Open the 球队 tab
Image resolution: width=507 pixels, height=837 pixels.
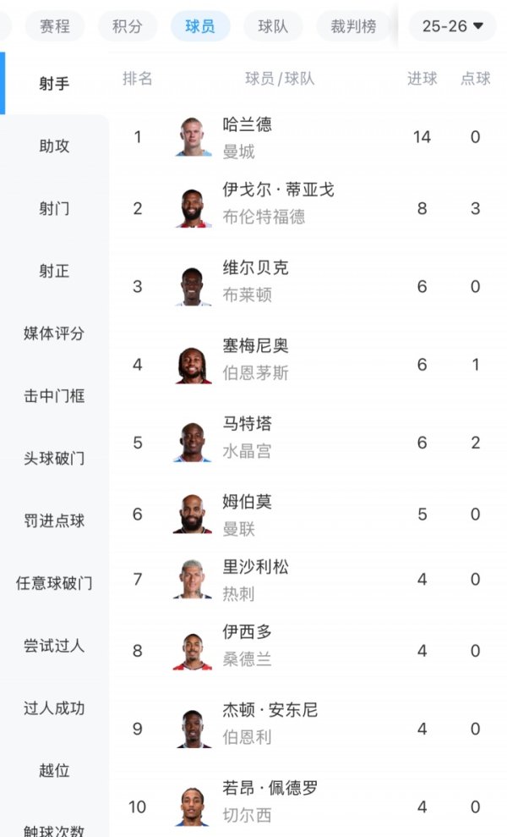click(x=272, y=26)
